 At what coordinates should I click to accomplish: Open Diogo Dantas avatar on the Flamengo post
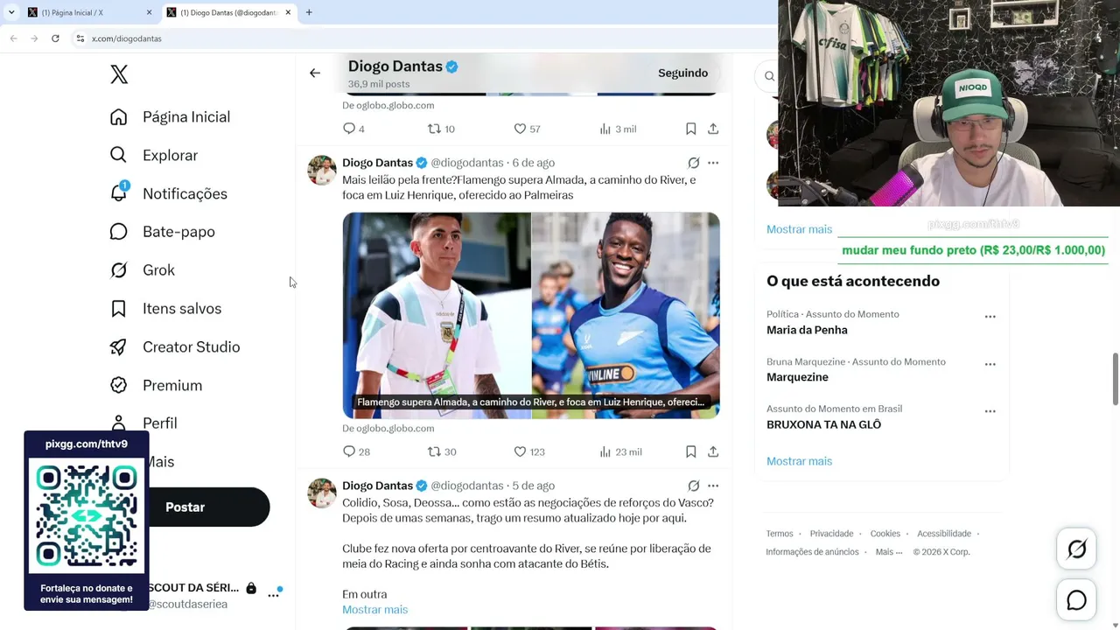[x=322, y=171]
